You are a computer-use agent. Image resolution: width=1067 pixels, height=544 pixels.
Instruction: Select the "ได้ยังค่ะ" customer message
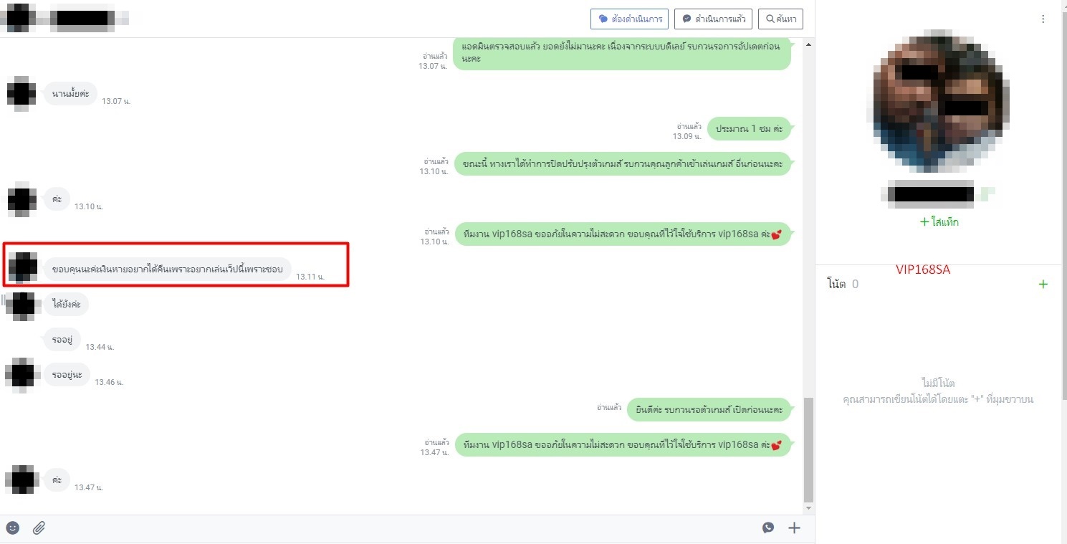(67, 304)
